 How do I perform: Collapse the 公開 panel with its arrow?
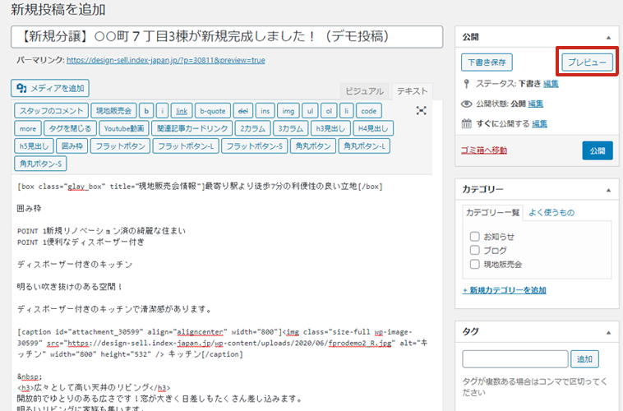(607, 38)
